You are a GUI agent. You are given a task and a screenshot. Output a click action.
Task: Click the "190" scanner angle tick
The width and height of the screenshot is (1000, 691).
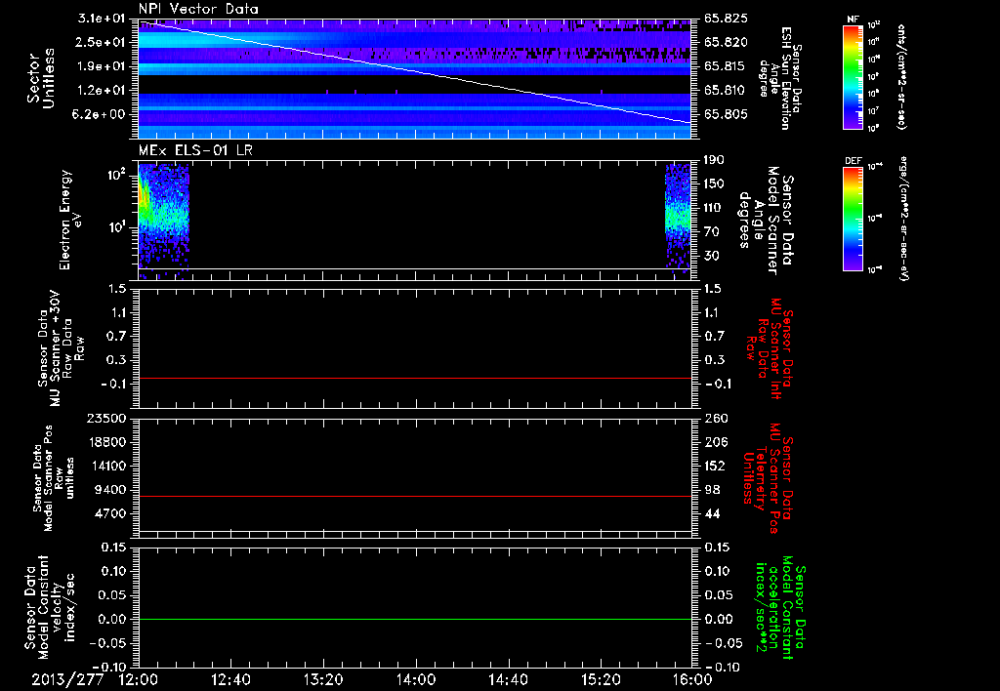[x=714, y=160]
